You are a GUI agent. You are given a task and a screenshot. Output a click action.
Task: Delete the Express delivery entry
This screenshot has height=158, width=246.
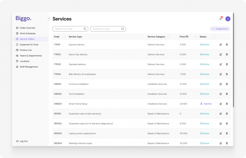(227, 45)
